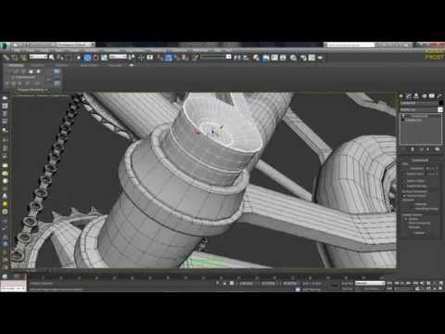Click the Align tool

[x=246, y=58]
